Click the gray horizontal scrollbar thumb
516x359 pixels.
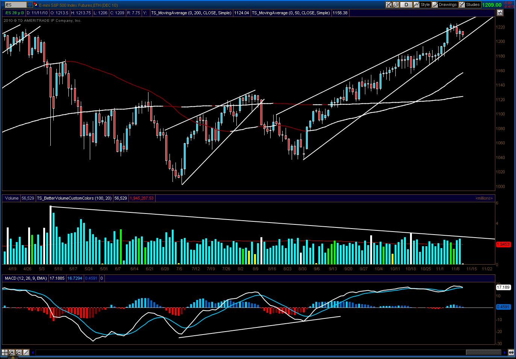[x=484, y=353]
